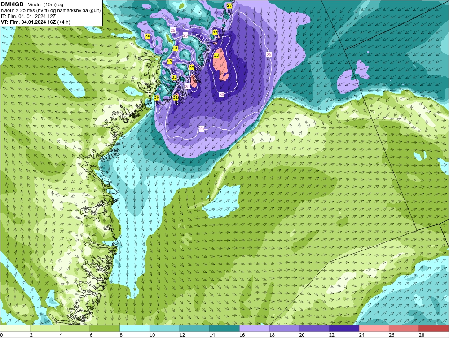Click the legend scale number '16'
Viewport: 449px width, 338px height.
[242, 335]
